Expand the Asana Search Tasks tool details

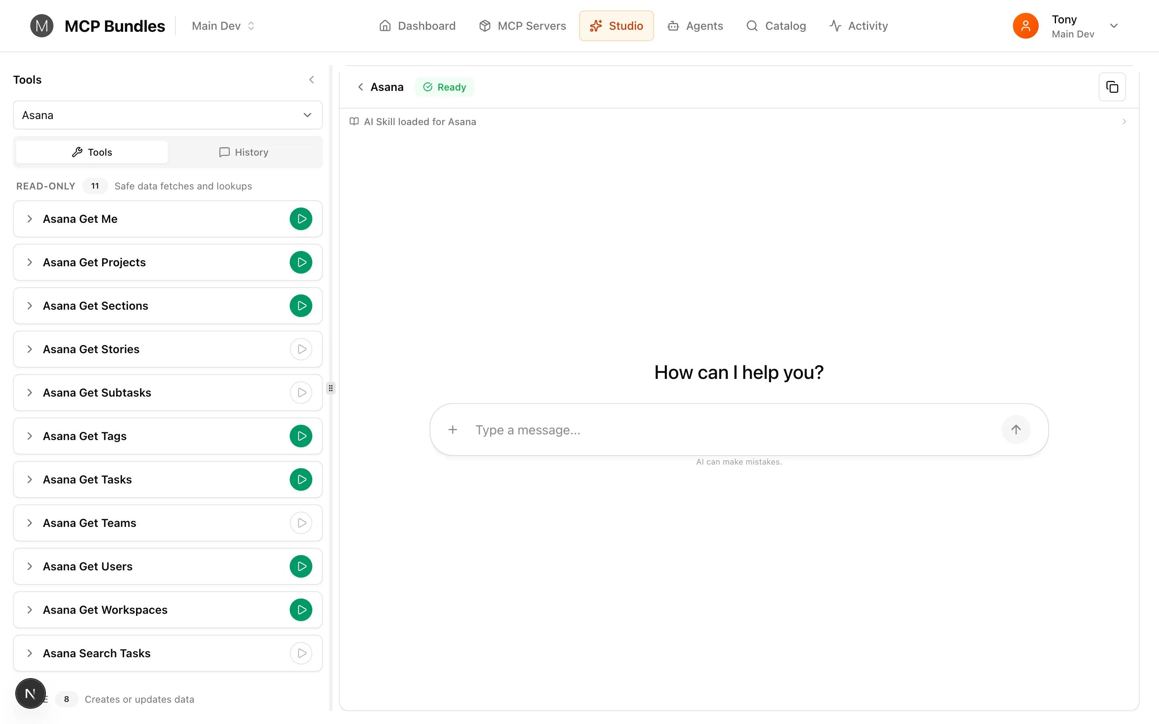tap(30, 653)
